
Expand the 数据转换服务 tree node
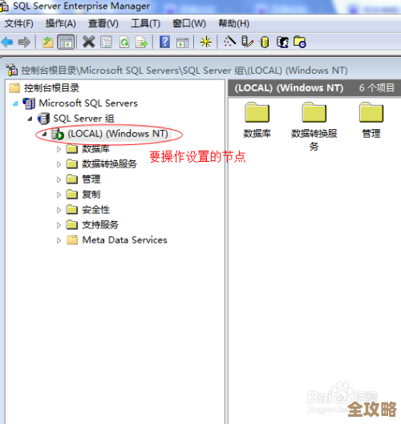[x=59, y=164]
